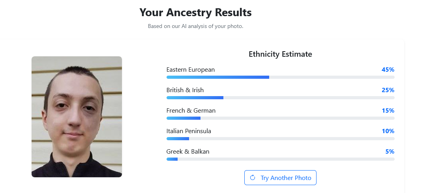Select the Ethnicity Estimate heading
This screenshot has height=193, width=444.
pos(280,54)
